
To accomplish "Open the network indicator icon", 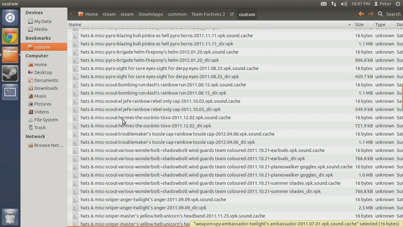I will 334,4.
